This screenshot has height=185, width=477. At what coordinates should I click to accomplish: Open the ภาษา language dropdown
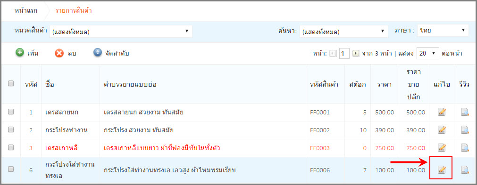click(x=443, y=30)
